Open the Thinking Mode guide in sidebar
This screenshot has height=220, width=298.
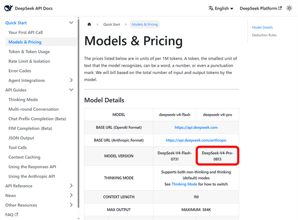pos(23,100)
